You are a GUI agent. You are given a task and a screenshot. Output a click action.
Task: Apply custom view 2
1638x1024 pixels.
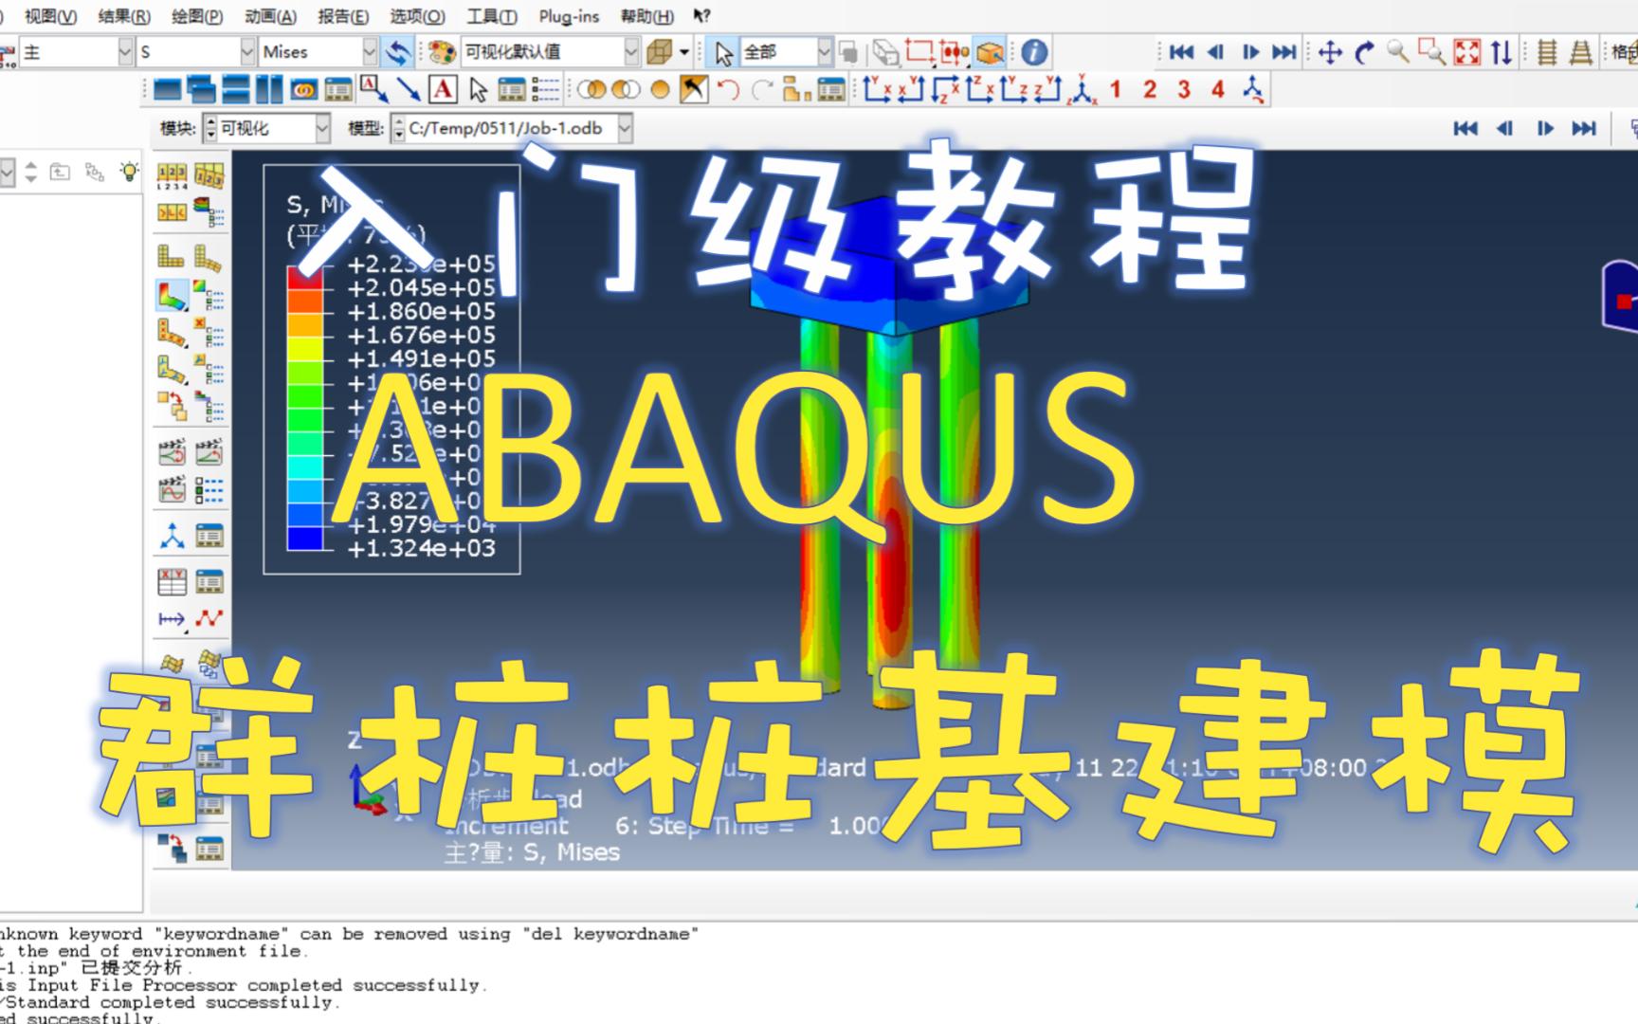(x=1150, y=90)
